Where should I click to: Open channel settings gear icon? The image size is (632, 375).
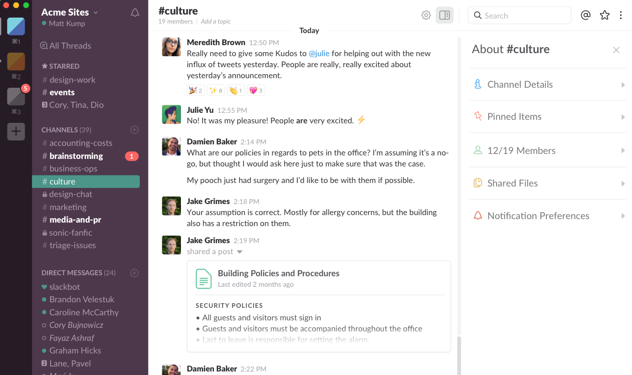coord(426,15)
